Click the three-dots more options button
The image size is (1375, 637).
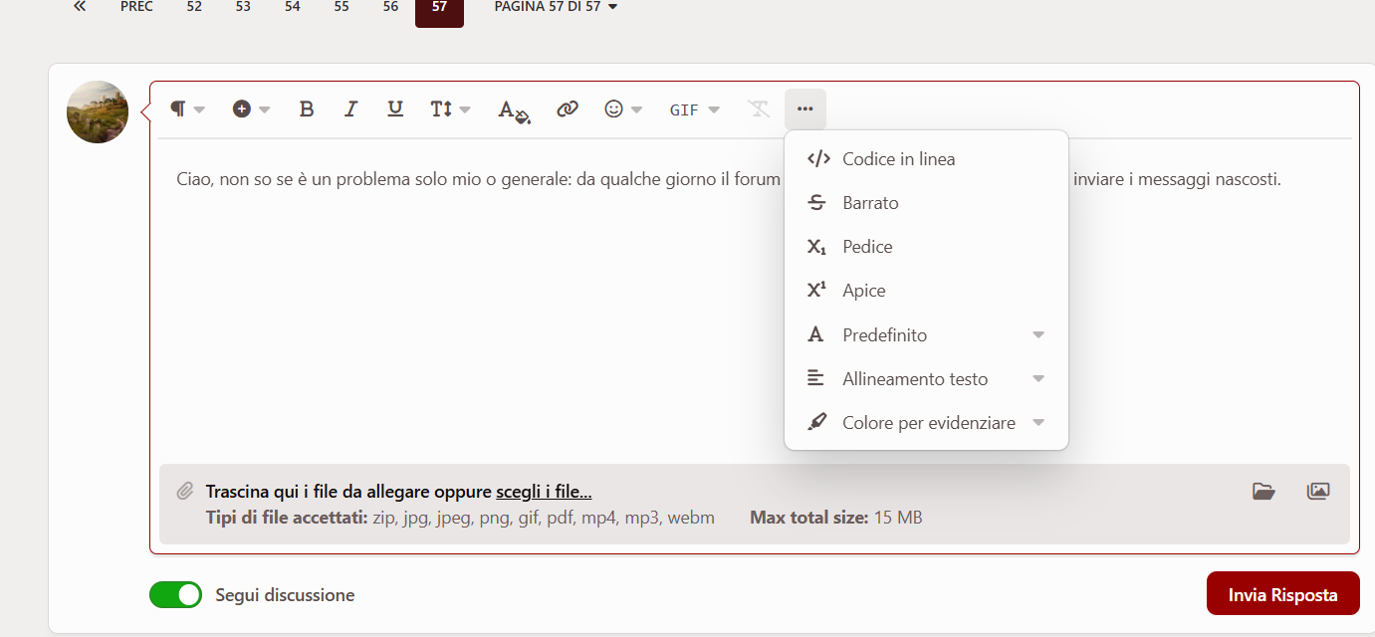805,109
